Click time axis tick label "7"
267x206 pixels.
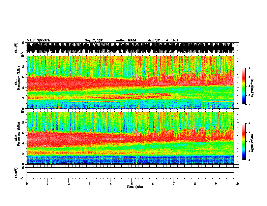coord(174,183)
